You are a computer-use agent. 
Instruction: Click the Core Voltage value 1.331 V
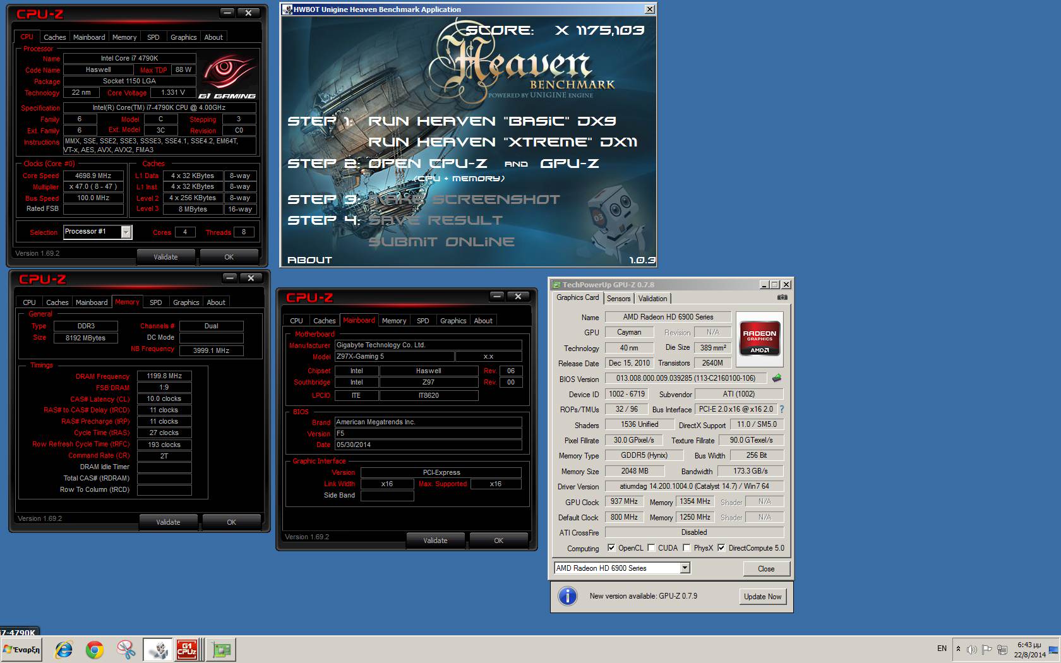[173, 93]
